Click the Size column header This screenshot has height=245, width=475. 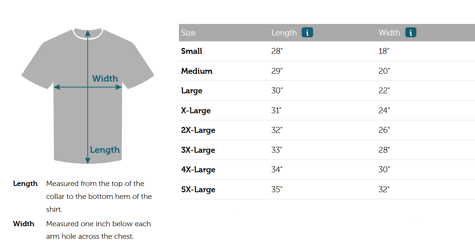click(x=188, y=33)
